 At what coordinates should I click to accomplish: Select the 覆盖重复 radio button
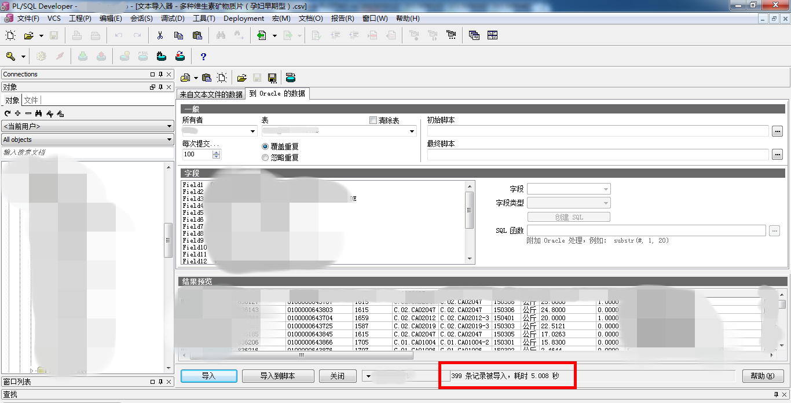click(x=265, y=146)
